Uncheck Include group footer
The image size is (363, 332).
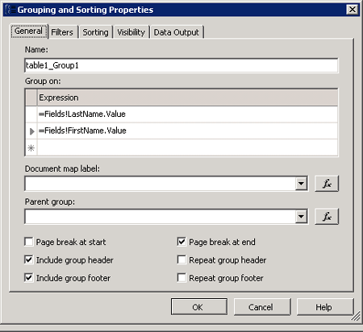coord(29,278)
